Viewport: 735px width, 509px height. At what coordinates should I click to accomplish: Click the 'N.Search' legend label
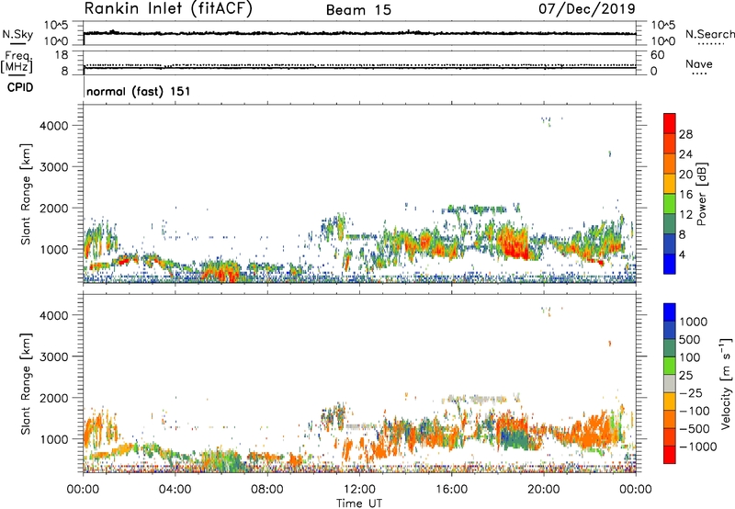[709, 34]
